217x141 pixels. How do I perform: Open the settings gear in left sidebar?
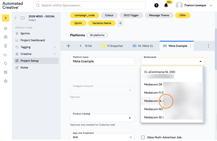[x=6, y=81]
